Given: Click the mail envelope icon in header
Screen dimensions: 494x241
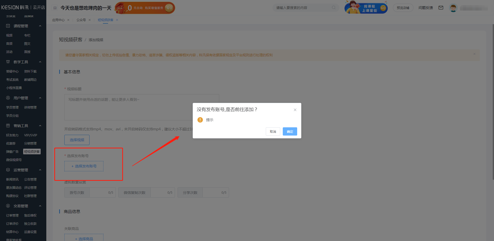Looking at the screenshot, I should (441, 8).
